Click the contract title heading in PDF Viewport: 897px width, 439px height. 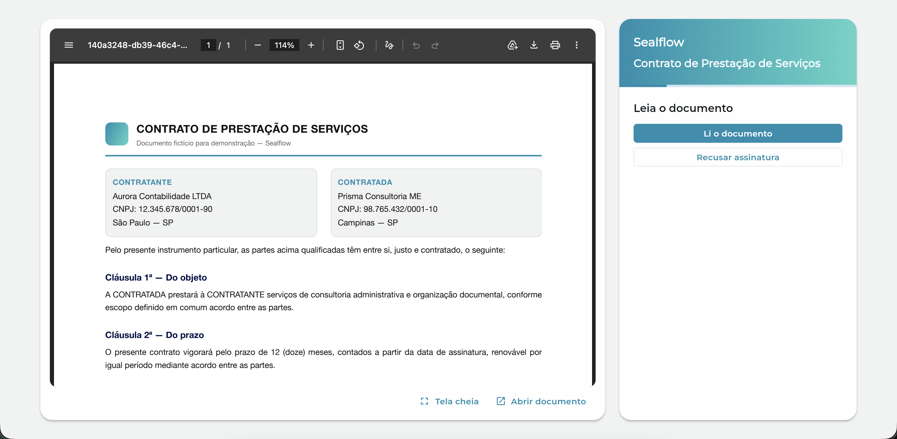252,129
